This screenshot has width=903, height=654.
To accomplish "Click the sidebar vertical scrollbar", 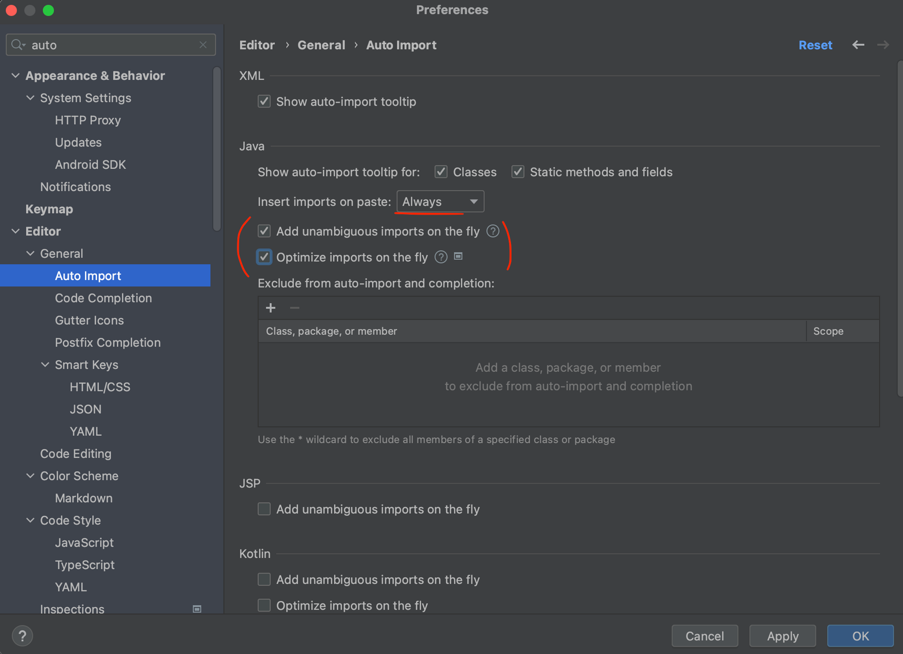I will tap(217, 149).
